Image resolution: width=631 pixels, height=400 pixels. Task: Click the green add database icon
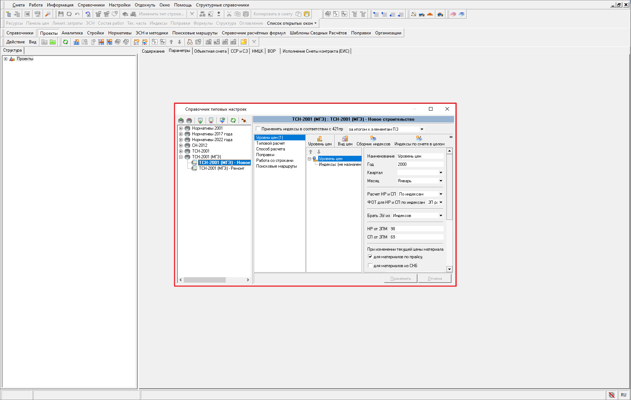pos(181,121)
